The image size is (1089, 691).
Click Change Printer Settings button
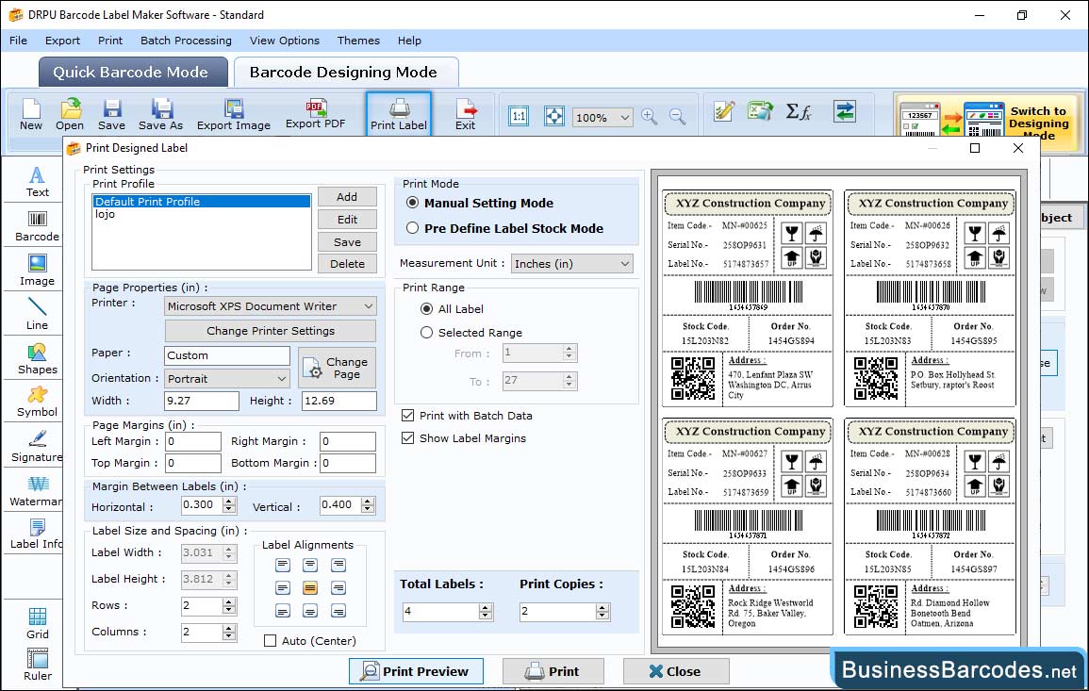[271, 331]
